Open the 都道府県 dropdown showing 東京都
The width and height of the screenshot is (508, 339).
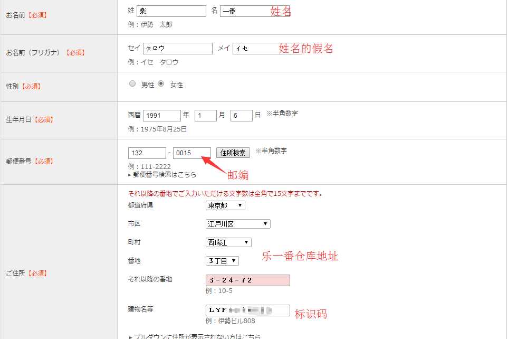click(225, 205)
